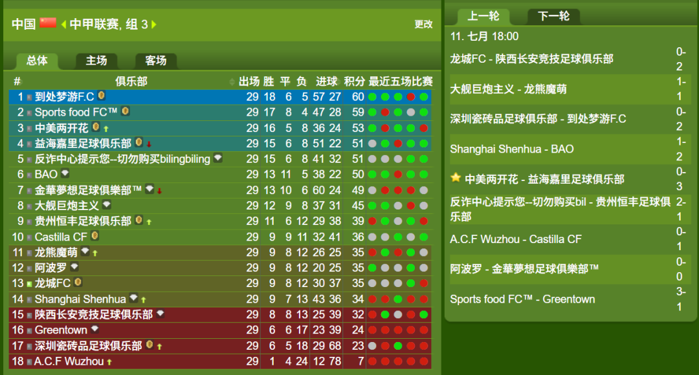Go to next league group arrow
This screenshot has width=699, height=375.
point(154,24)
